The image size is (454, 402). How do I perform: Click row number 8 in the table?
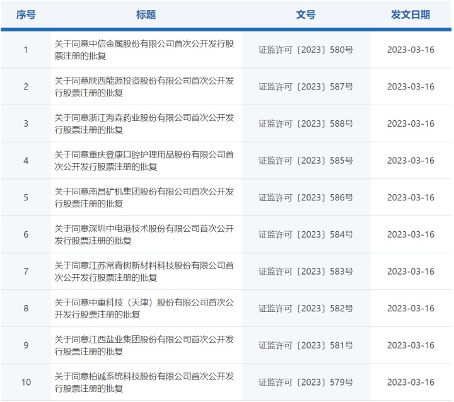(x=26, y=309)
